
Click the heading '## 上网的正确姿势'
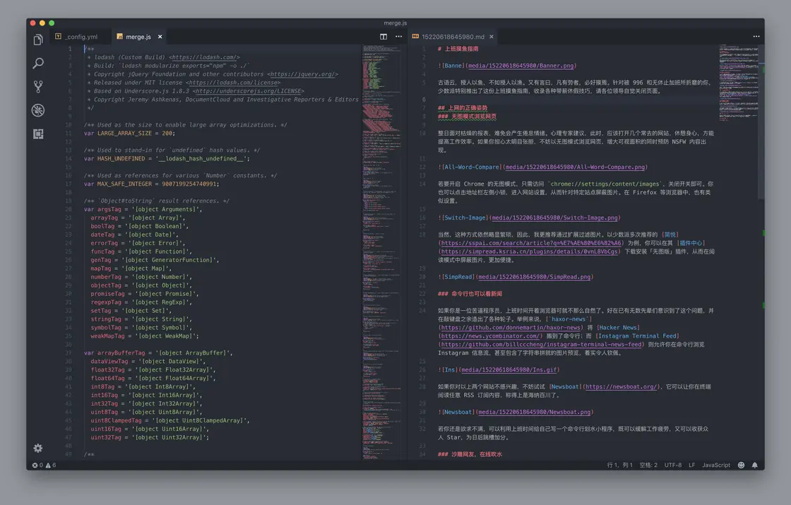point(463,108)
